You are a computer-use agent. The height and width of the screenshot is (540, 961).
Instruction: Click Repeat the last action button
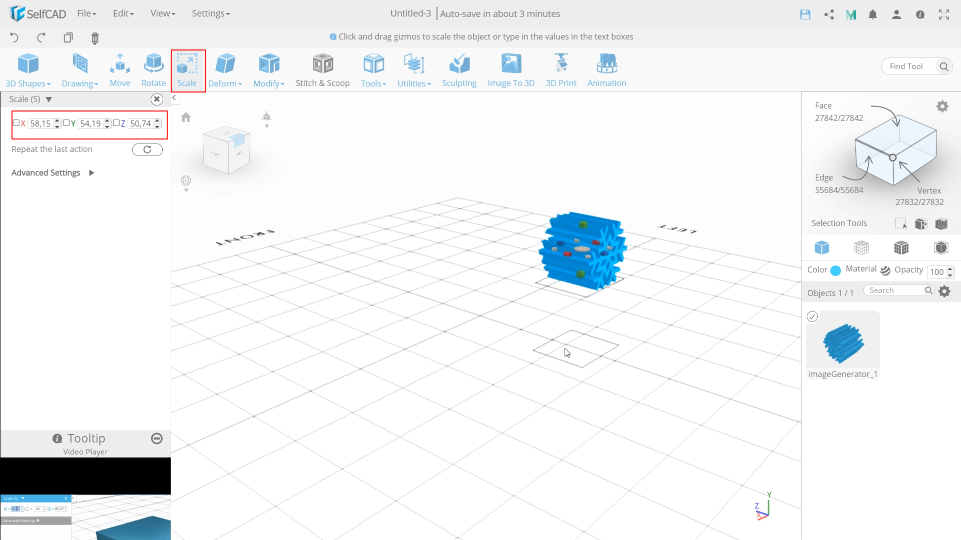coord(147,149)
